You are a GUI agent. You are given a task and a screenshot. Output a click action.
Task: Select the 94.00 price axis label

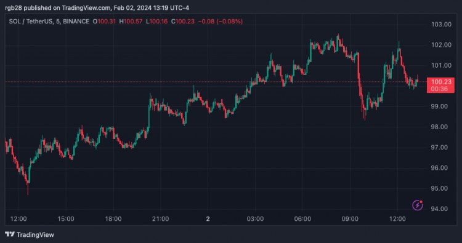pyautogui.click(x=439, y=209)
